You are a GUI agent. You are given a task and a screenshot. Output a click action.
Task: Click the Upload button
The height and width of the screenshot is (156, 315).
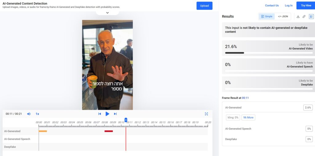click(x=204, y=6)
